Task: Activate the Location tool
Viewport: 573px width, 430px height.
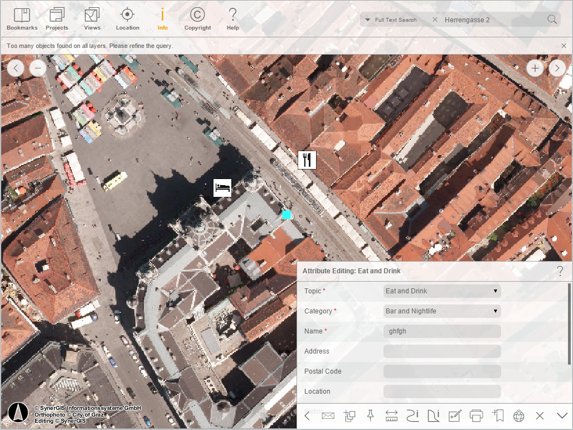Action: coord(127,17)
